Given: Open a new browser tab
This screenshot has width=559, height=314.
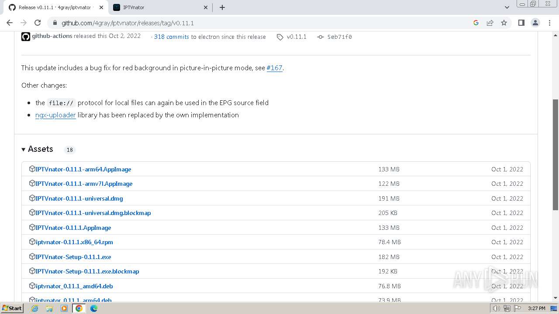Looking at the screenshot, I should coord(222,7).
